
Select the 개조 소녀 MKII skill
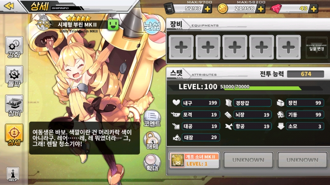[x=194, y=160]
